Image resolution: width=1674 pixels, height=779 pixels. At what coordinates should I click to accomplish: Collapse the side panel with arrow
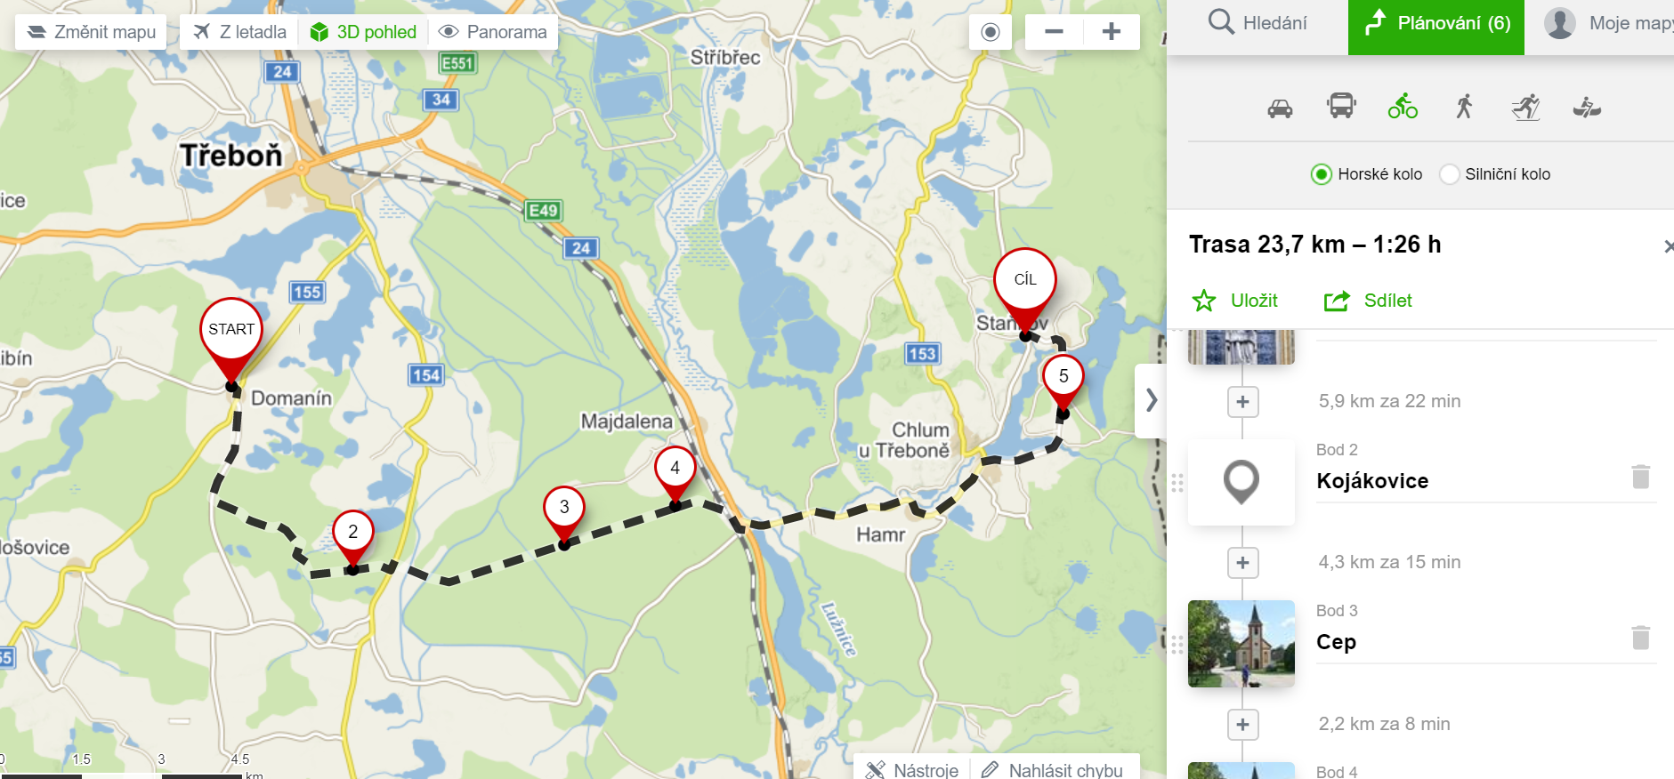click(1151, 400)
